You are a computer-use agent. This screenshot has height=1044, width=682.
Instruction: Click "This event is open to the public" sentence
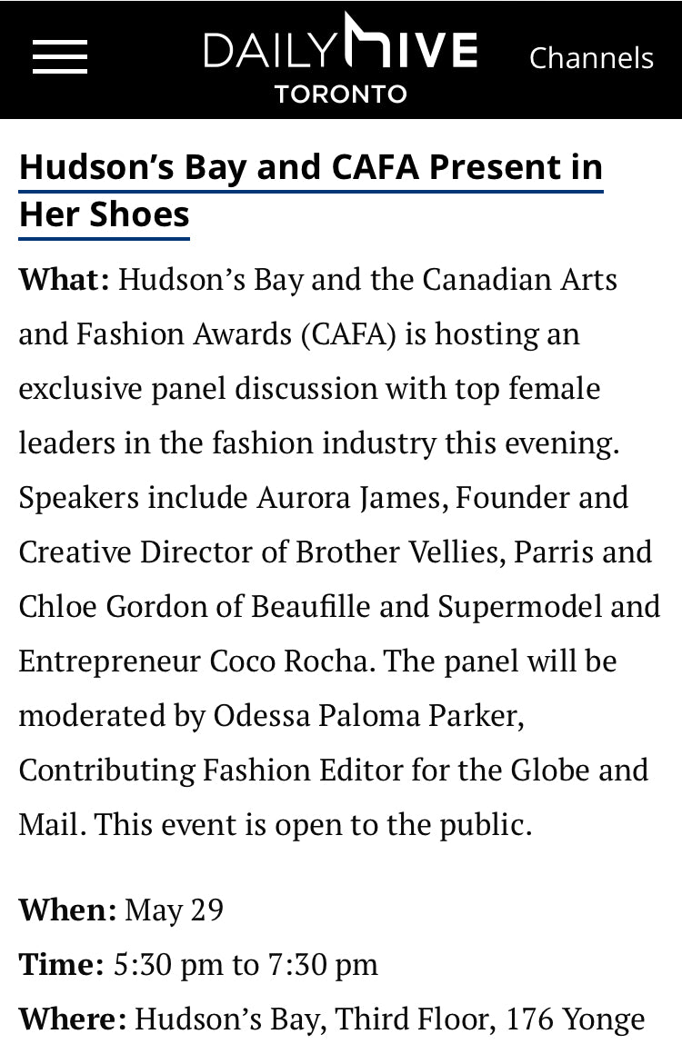pyautogui.click(x=314, y=826)
